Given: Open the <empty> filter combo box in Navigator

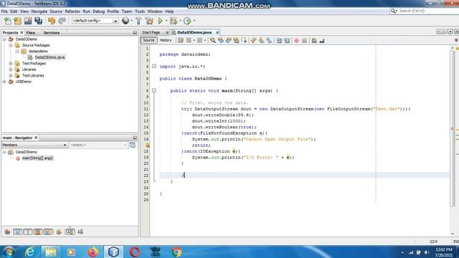Looking at the screenshot, I should tap(98, 145).
